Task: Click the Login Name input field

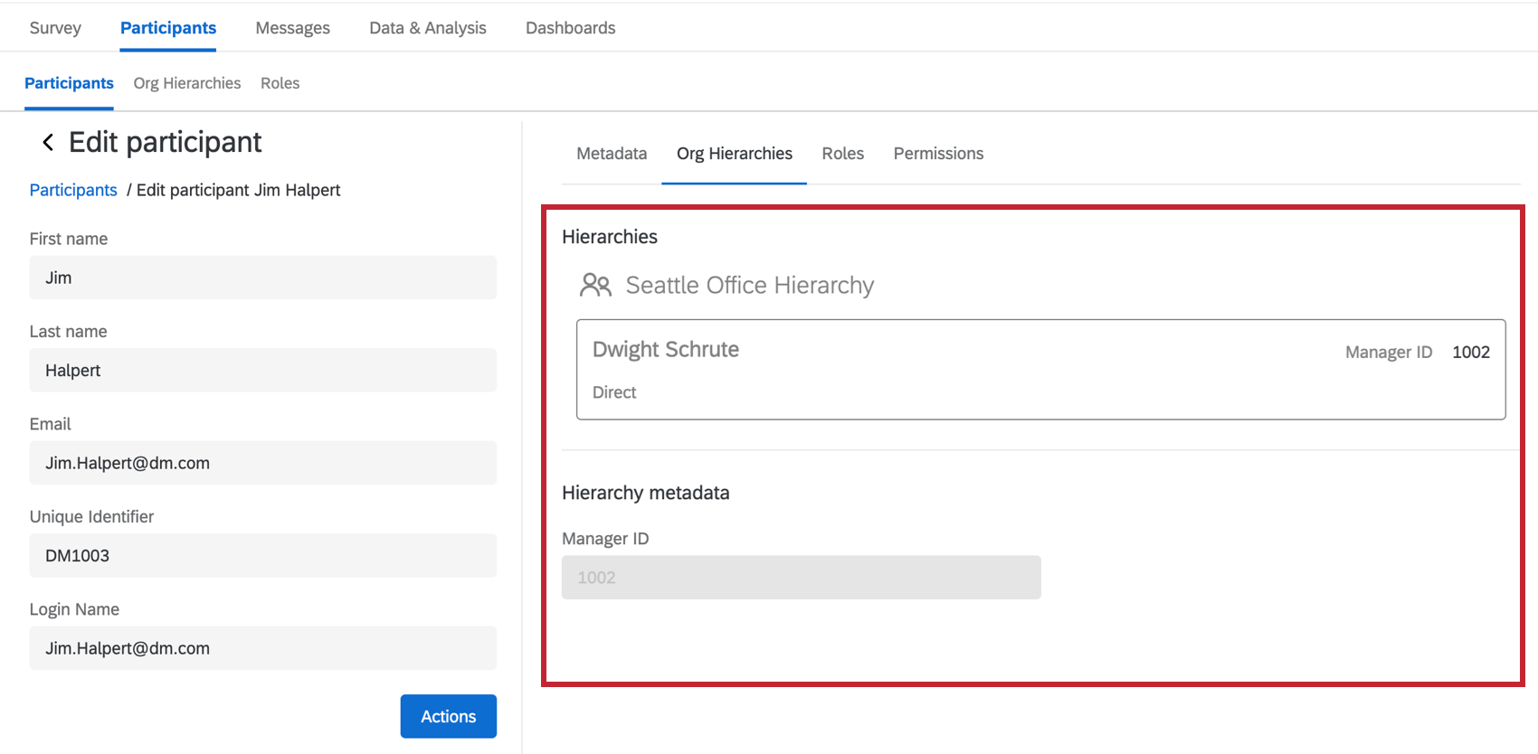Action: click(x=262, y=648)
